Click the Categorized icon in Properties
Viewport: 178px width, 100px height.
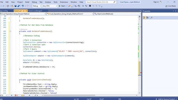(144, 18)
